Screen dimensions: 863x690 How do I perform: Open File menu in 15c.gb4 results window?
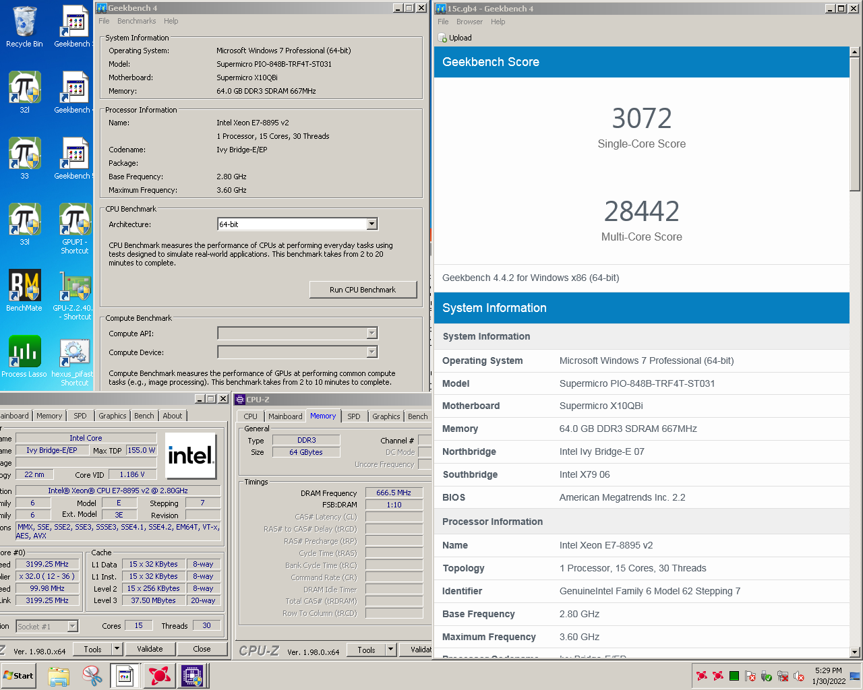tap(443, 22)
